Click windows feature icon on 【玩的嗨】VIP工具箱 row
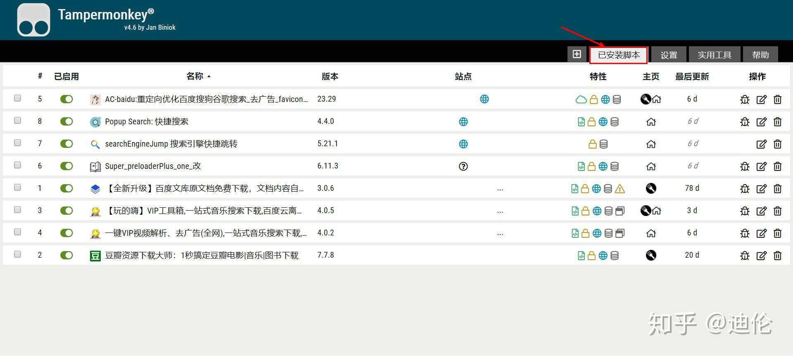The image size is (793, 356). [x=620, y=211]
